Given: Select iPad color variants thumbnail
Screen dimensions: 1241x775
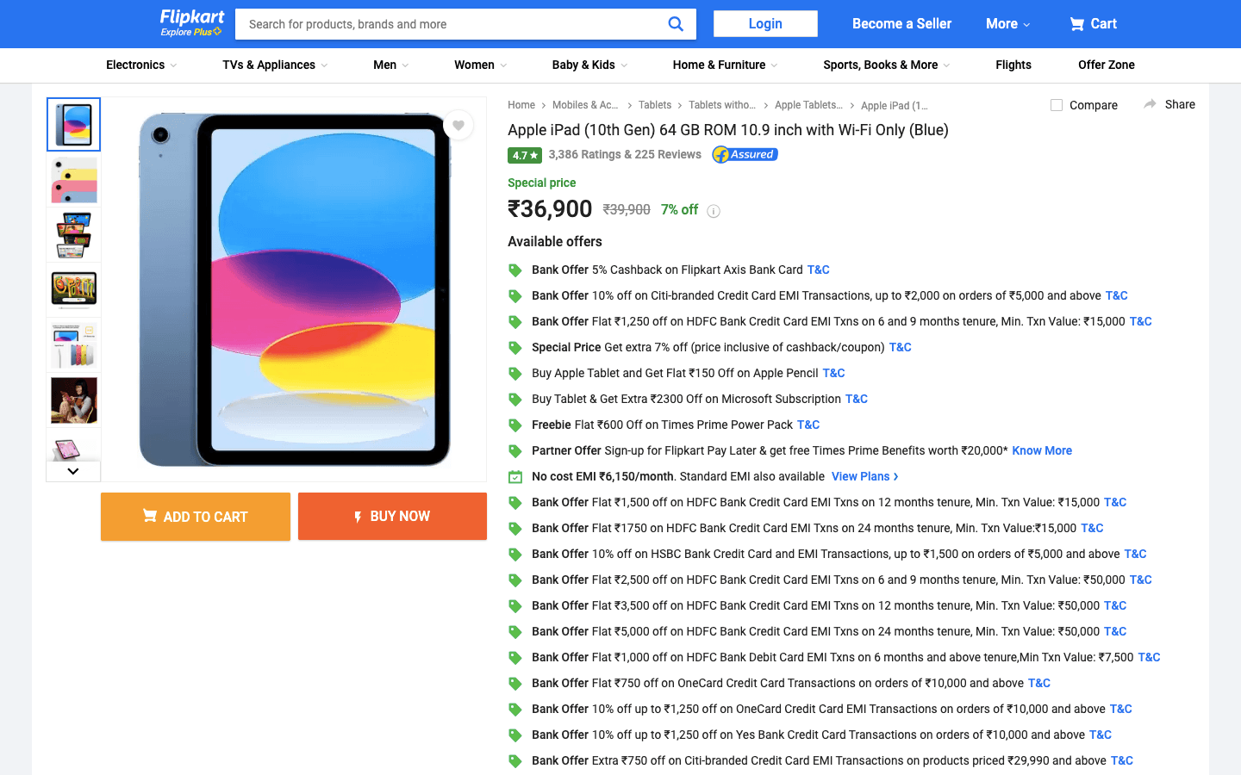Looking at the screenshot, I should pos(73,180).
